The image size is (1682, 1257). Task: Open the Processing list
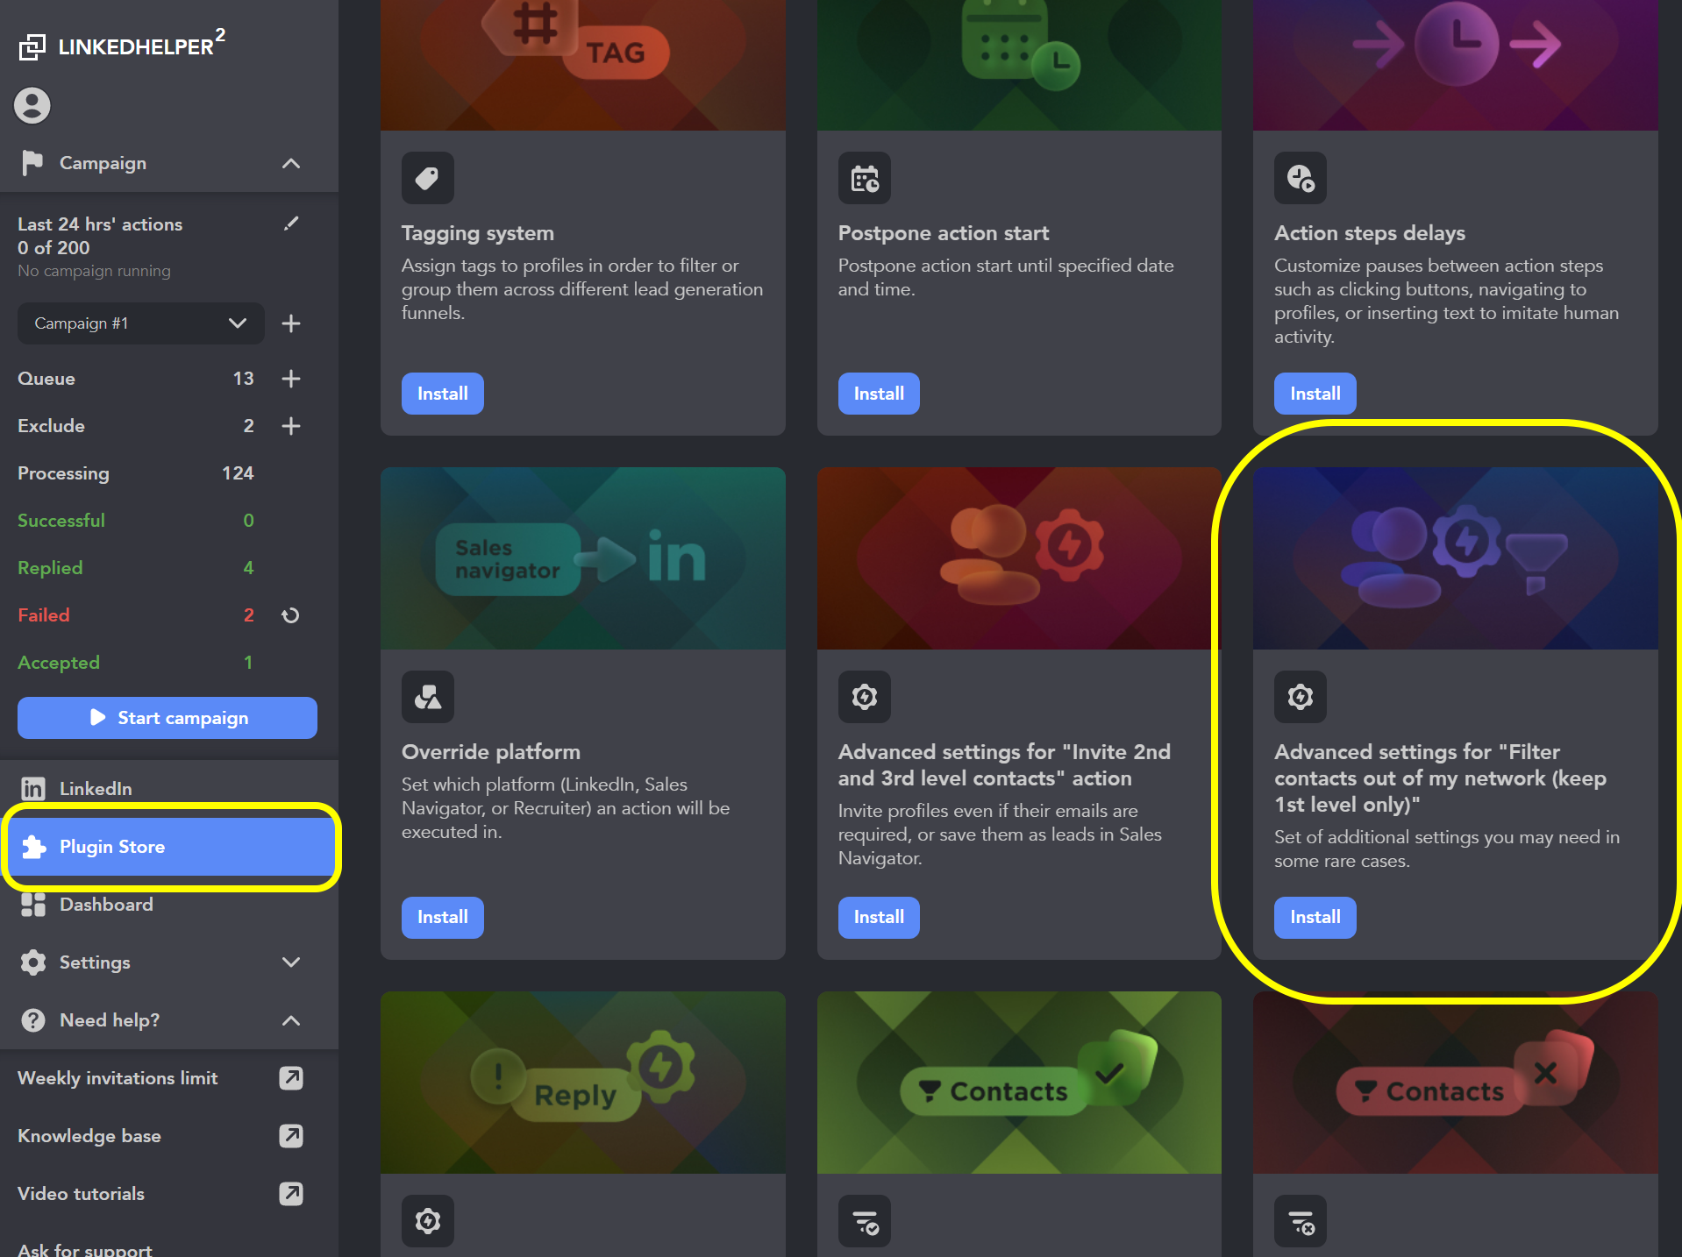coord(136,473)
